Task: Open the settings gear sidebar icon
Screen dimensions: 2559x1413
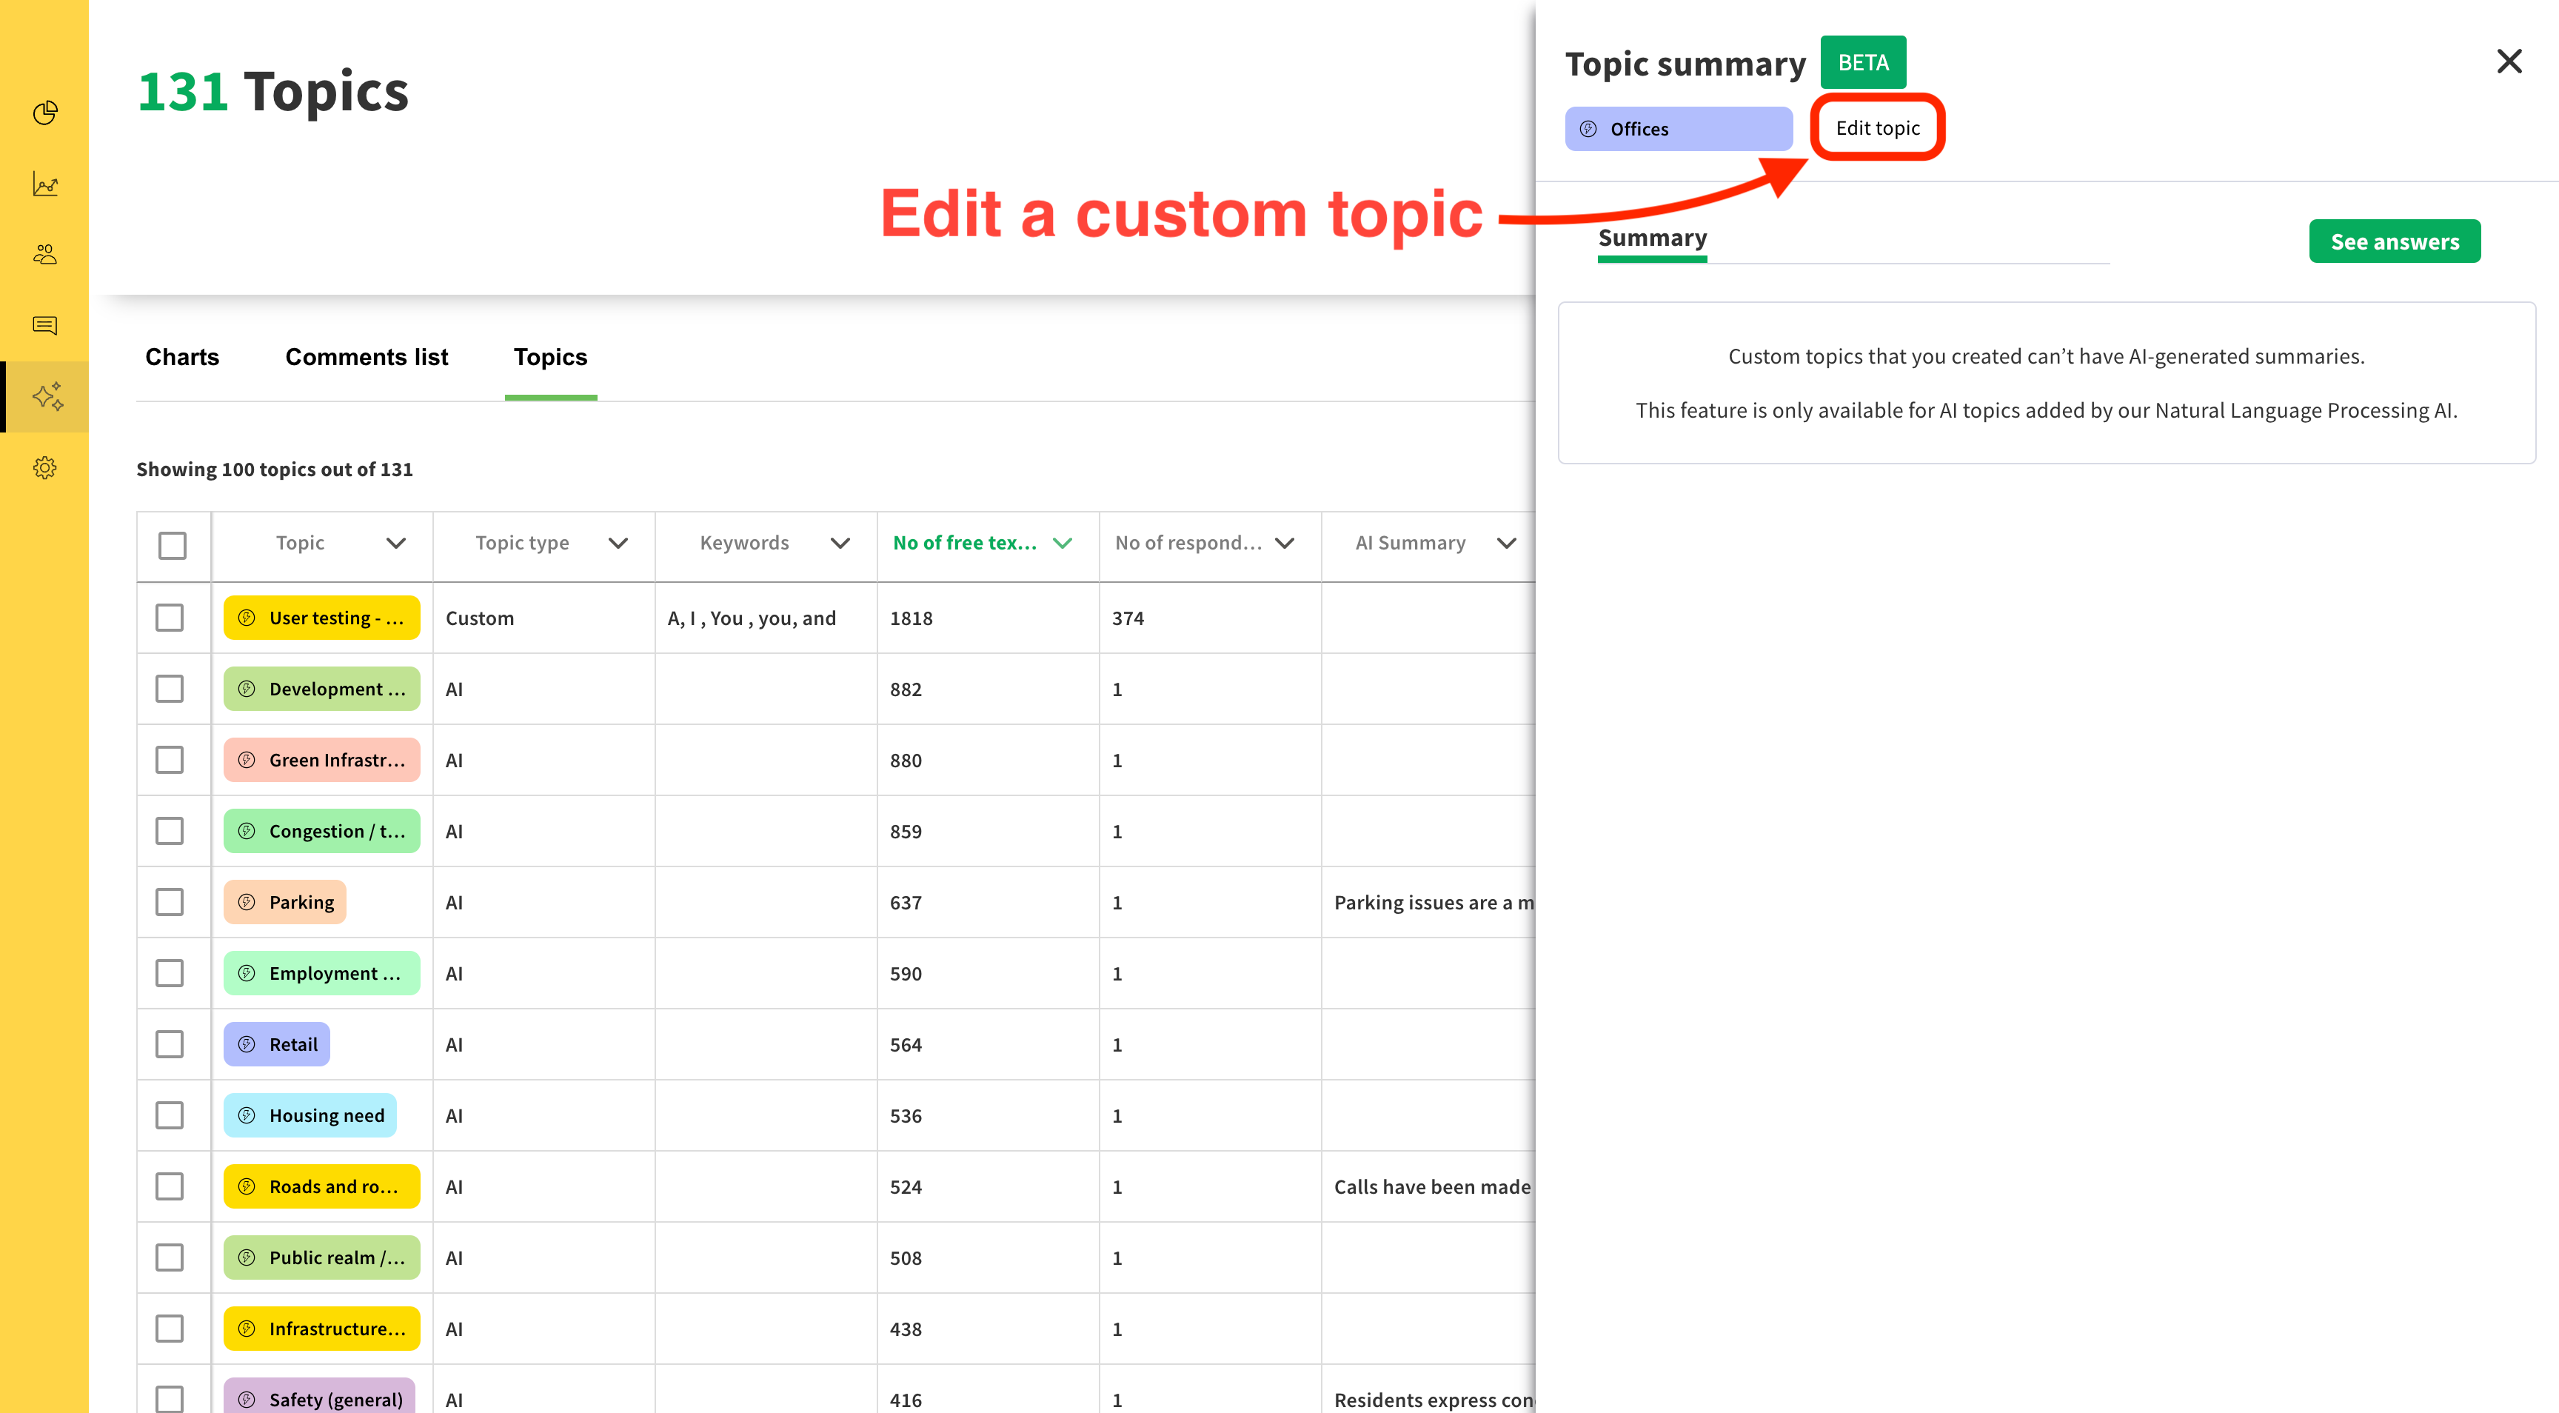Action: 44,467
